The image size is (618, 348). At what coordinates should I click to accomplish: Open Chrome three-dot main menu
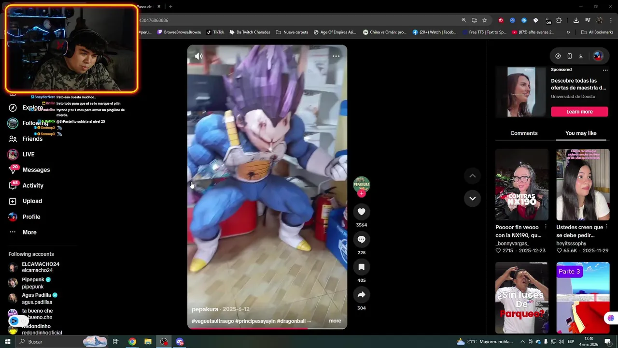pyautogui.click(x=611, y=20)
